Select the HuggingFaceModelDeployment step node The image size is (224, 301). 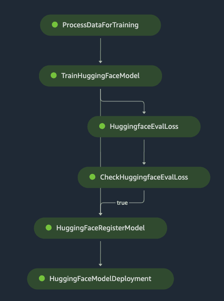coord(101,279)
